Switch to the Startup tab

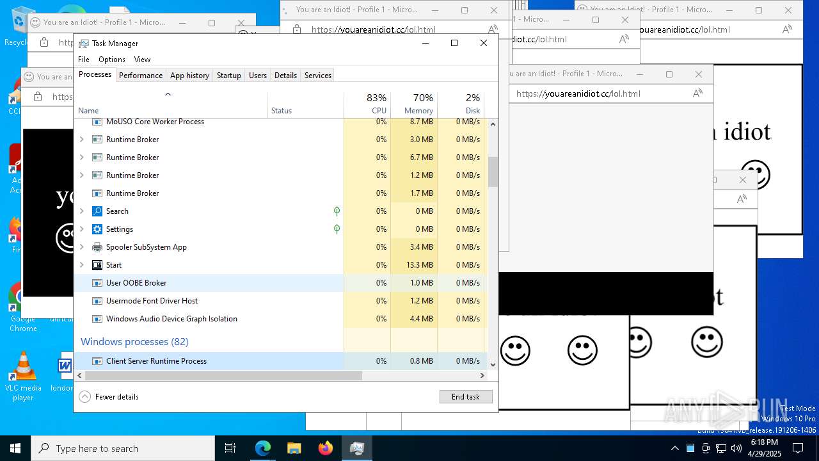click(228, 75)
